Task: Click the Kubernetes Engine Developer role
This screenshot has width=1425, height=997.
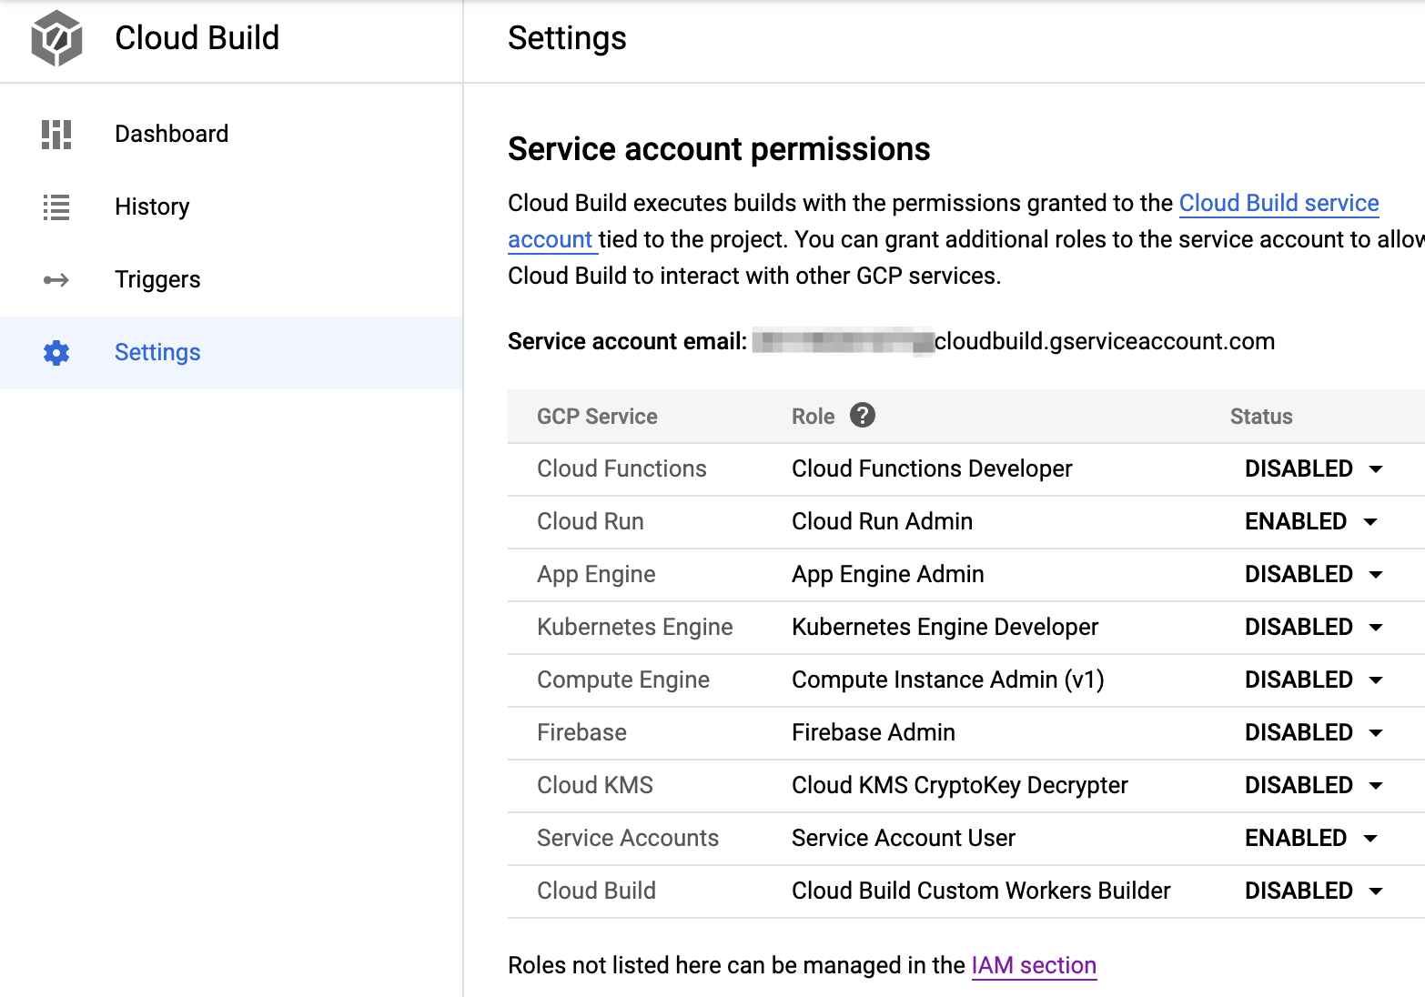Action: point(945,627)
